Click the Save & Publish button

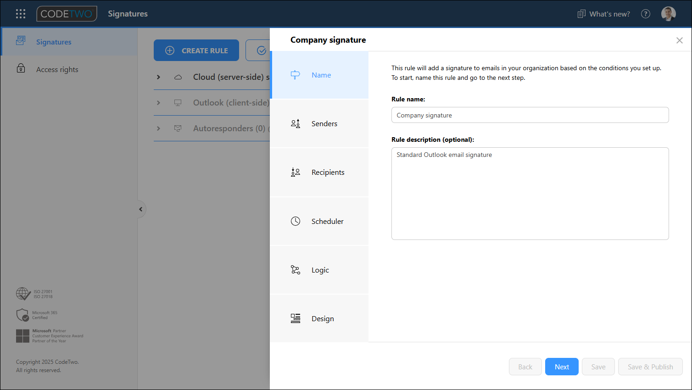click(x=650, y=367)
